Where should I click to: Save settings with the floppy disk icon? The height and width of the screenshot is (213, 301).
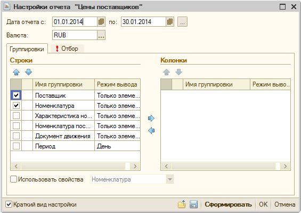(x=193, y=204)
